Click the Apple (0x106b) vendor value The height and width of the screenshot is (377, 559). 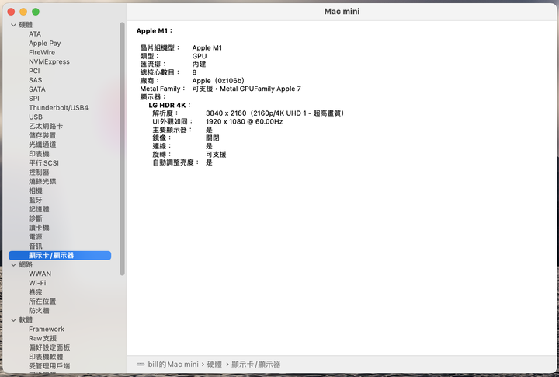pyautogui.click(x=218, y=81)
